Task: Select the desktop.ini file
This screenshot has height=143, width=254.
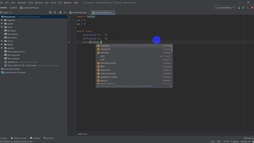Action: (x=12, y=62)
